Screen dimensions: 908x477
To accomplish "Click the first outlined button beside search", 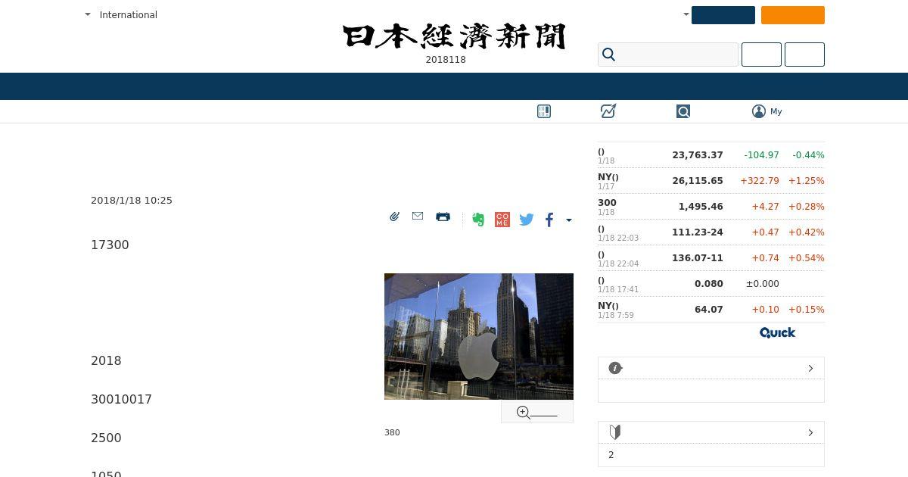I will 761,55.
